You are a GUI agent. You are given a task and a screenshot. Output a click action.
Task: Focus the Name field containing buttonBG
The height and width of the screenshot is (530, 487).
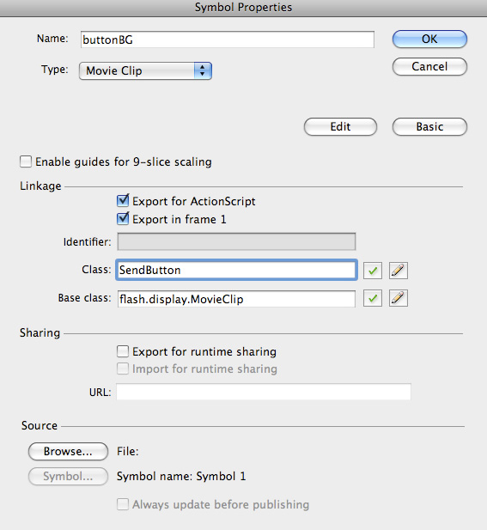coord(228,40)
